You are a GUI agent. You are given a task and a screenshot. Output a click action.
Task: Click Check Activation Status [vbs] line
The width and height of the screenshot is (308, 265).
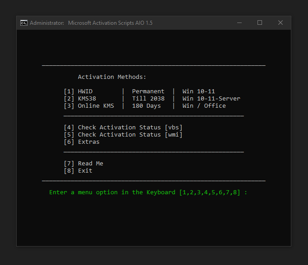point(123,128)
